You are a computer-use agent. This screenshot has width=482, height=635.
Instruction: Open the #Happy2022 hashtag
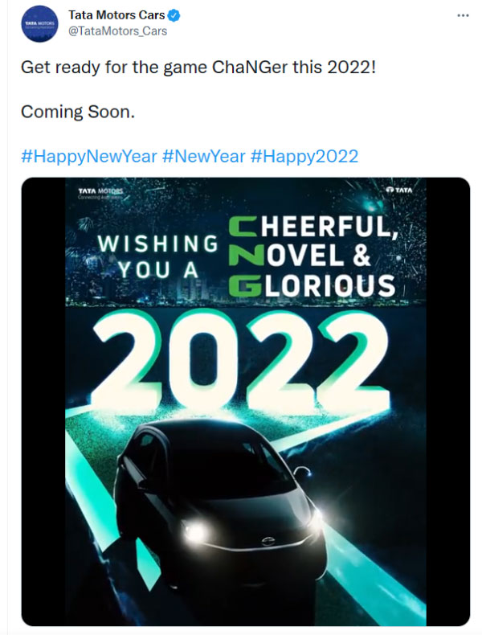point(304,156)
